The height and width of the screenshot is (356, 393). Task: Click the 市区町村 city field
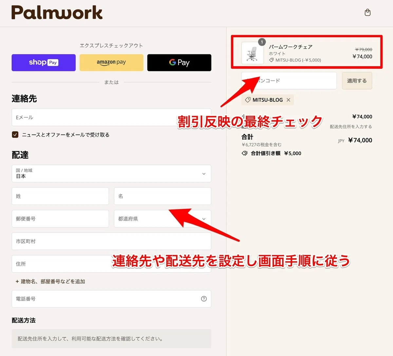[x=111, y=241]
